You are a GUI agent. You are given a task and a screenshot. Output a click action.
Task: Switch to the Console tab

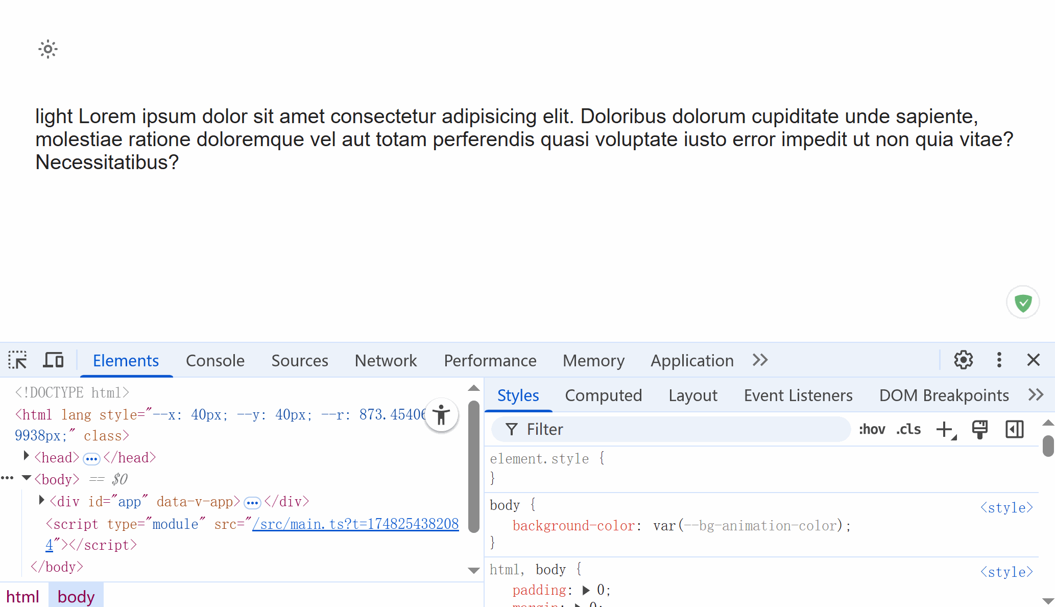tap(215, 361)
